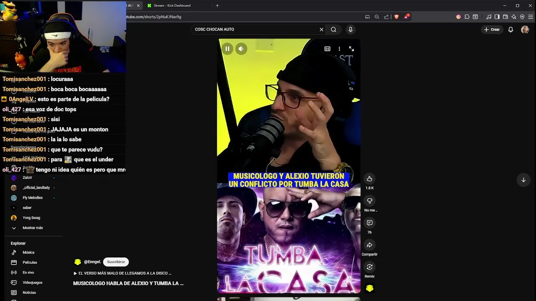
Task: Click the streamer webcam overlay
Action: (x=63, y=36)
